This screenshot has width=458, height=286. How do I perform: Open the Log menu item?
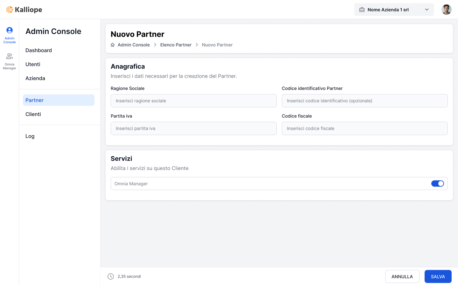[x=30, y=136]
